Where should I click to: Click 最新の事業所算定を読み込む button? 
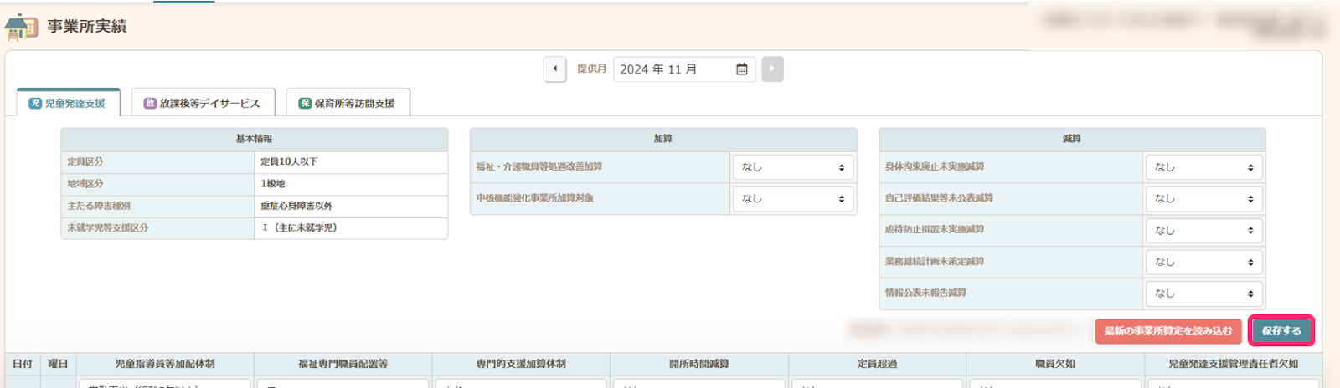[1167, 331]
